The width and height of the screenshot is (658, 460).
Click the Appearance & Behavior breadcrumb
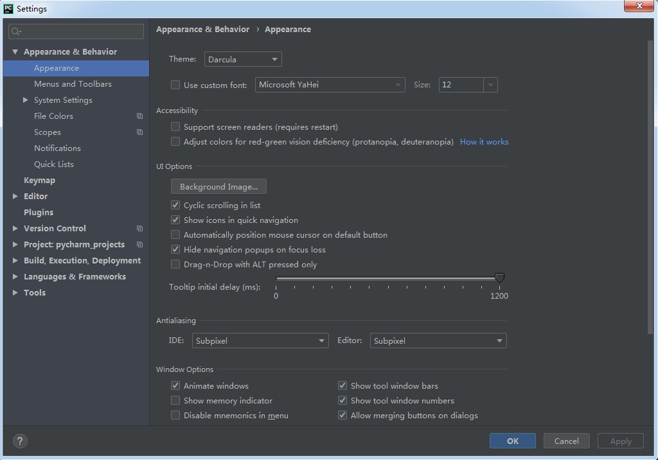coord(202,29)
